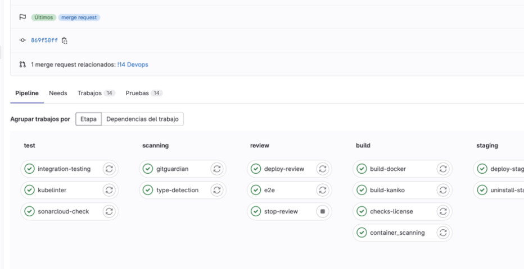This screenshot has width=524, height=269.
Task: Click the passed status icon of build-docker
Action: 362,169
